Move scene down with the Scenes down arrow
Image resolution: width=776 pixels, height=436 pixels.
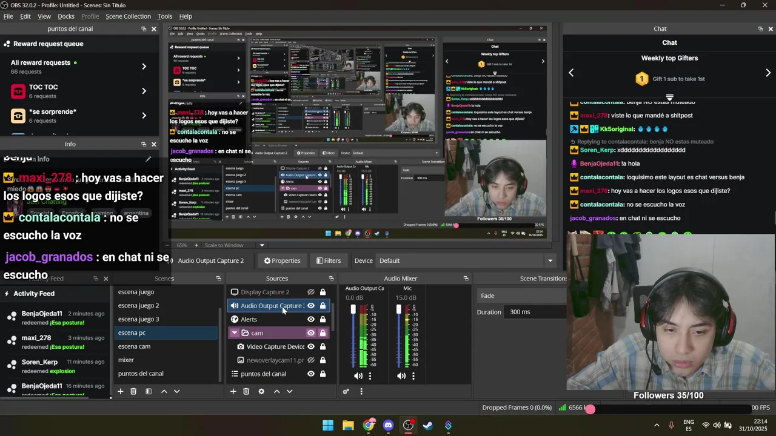[177, 391]
